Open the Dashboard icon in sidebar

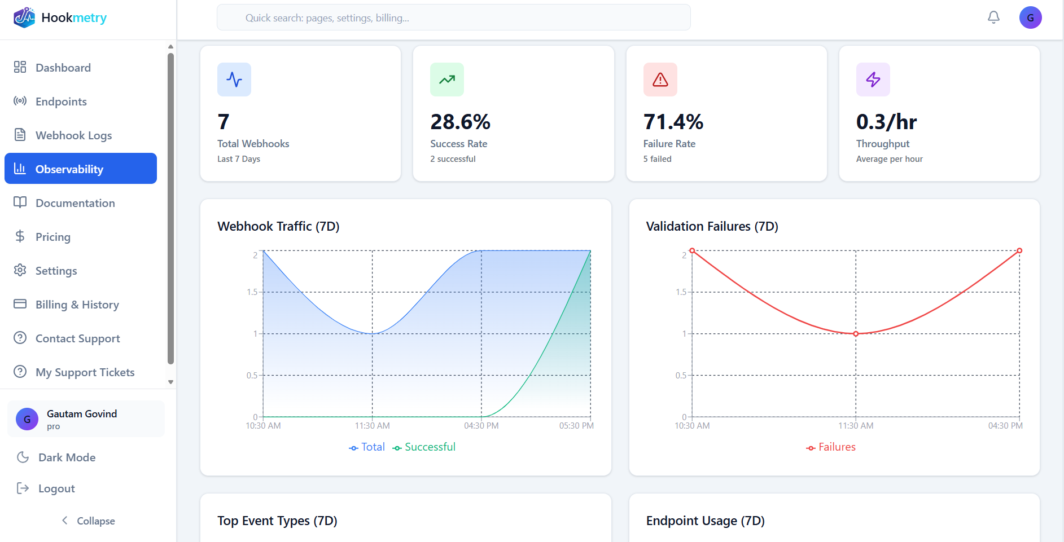coord(20,67)
